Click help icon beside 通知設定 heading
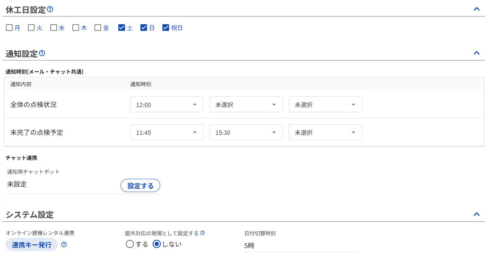The width and height of the screenshot is (485, 258). click(42, 53)
